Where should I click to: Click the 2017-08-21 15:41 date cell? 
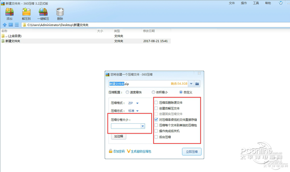(155, 41)
